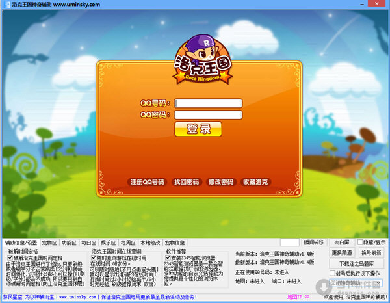Click 当前版本: 洛克王国神奇辅助v1.4版 text
390x303 pixels.
point(274,254)
